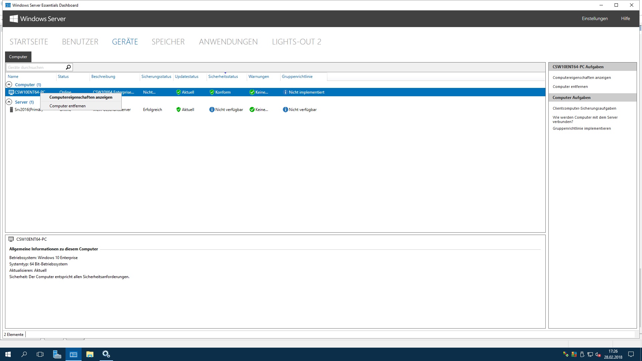Click 'Clientcomputer-Sicherungsaufgaben' link in sidebar
Viewport: 642px width, 361px height.
[584, 108]
